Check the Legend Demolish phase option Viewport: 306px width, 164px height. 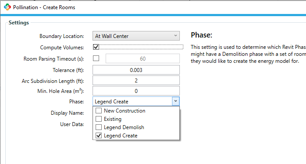[99, 127]
